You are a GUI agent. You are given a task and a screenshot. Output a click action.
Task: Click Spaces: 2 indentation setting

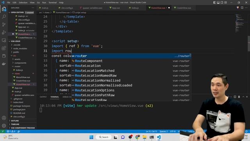coord(163,131)
